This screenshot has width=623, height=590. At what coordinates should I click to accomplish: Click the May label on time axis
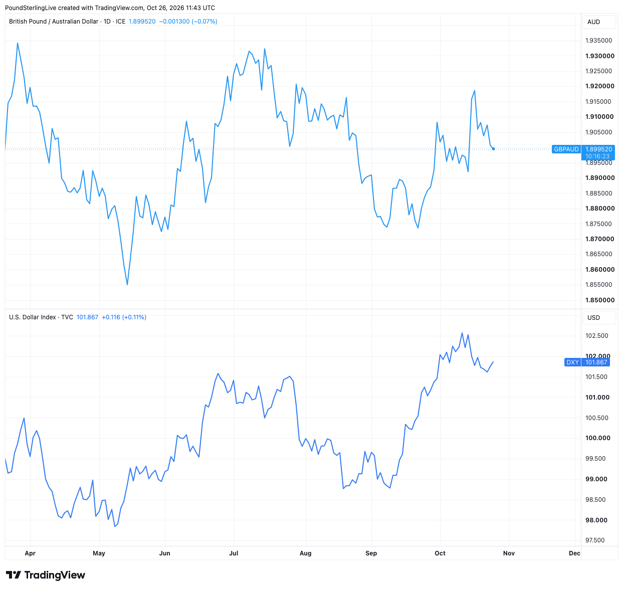click(x=99, y=553)
